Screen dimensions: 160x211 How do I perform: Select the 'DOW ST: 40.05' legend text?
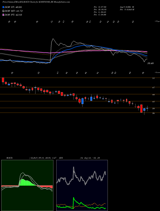pyautogui.click(x=13, y=7)
